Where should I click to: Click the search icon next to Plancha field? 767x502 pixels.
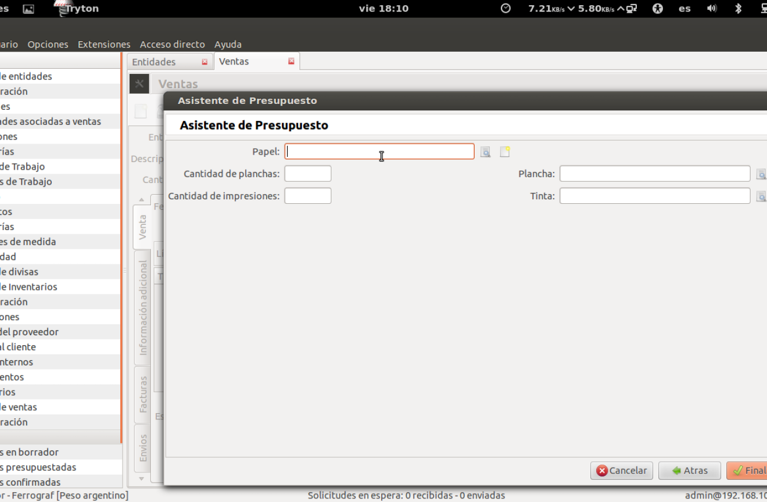coord(761,174)
